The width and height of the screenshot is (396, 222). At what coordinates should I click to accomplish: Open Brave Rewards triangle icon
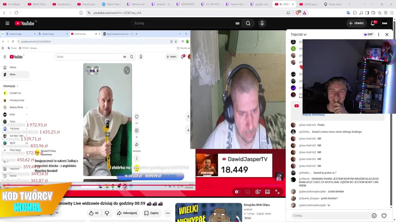tap(304, 13)
